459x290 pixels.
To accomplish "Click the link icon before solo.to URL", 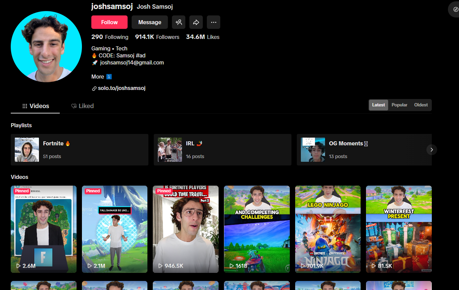I will [x=94, y=88].
